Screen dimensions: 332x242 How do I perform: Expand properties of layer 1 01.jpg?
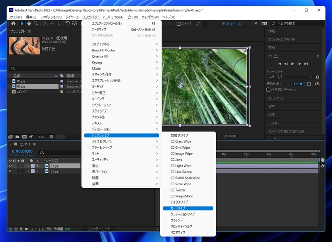(x=28, y=166)
